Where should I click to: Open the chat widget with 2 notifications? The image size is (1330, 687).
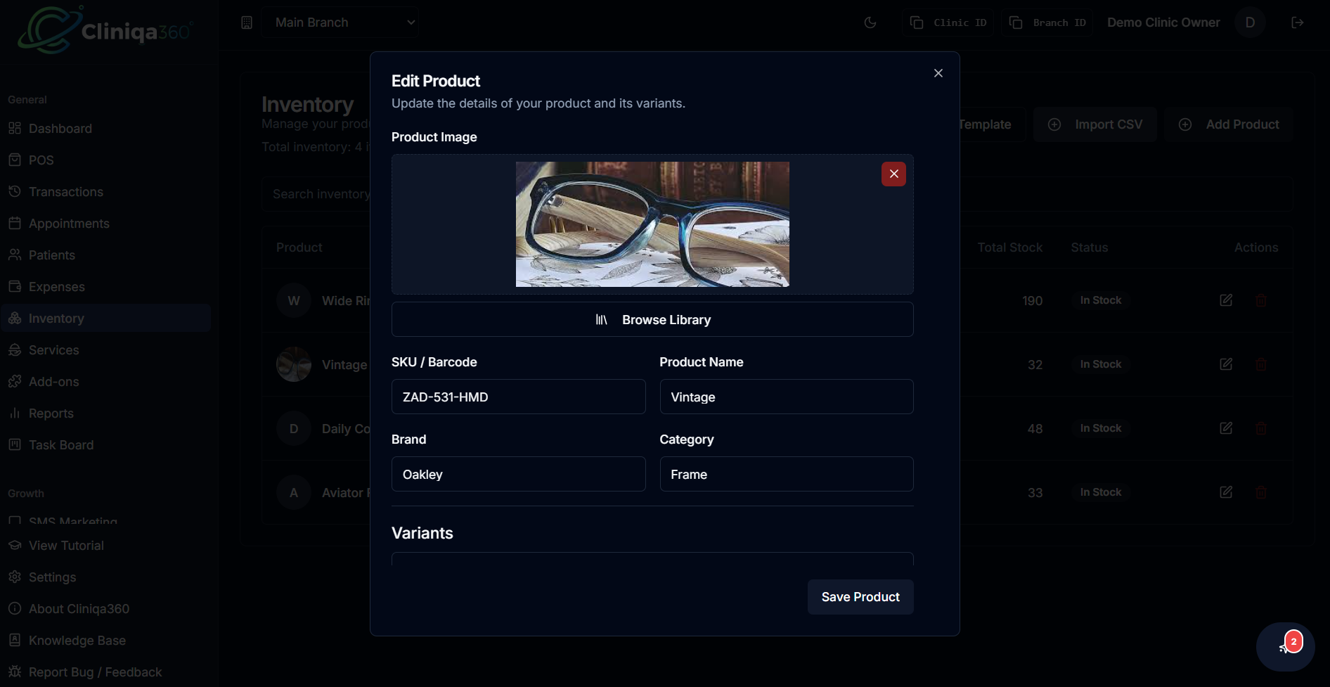click(x=1286, y=647)
